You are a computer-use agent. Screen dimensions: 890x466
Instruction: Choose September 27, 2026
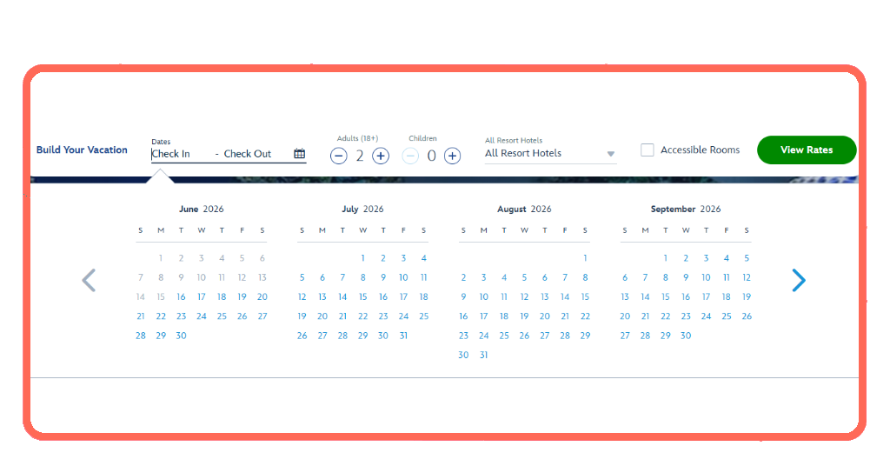point(625,336)
